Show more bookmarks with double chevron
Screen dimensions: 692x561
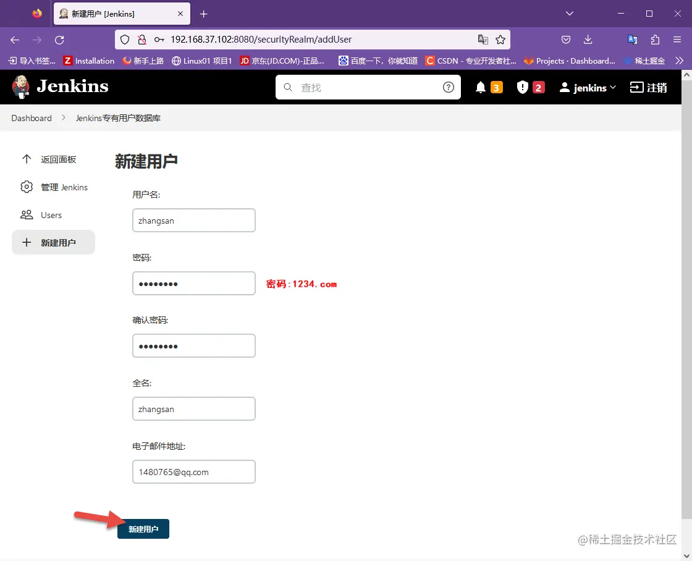click(x=679, y=61)
